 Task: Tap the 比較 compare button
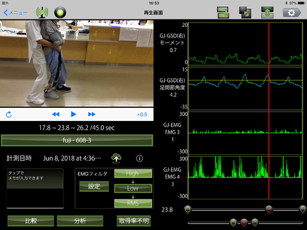click(31, 221)
